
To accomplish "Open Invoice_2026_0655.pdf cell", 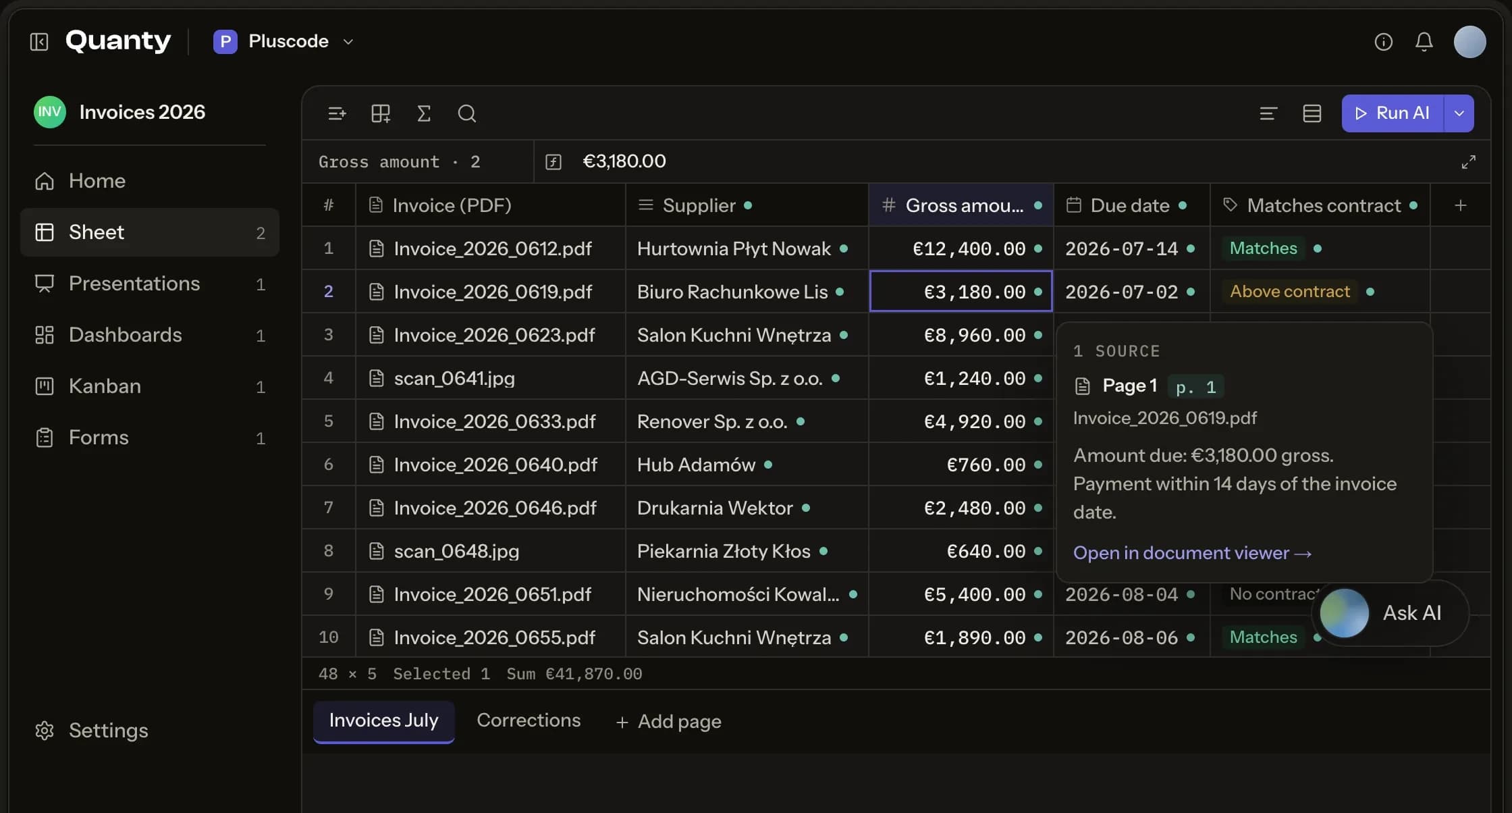I will (x=490, y=637).
